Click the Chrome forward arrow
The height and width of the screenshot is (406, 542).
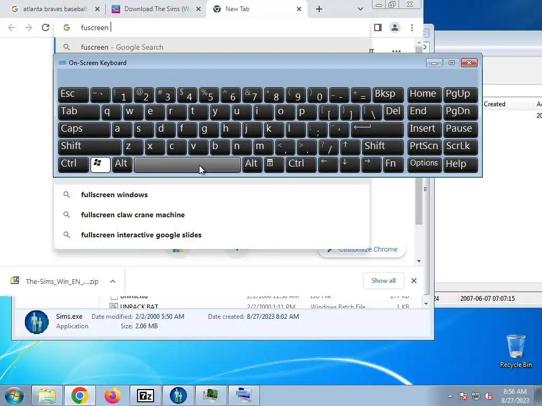coord(29,27)
